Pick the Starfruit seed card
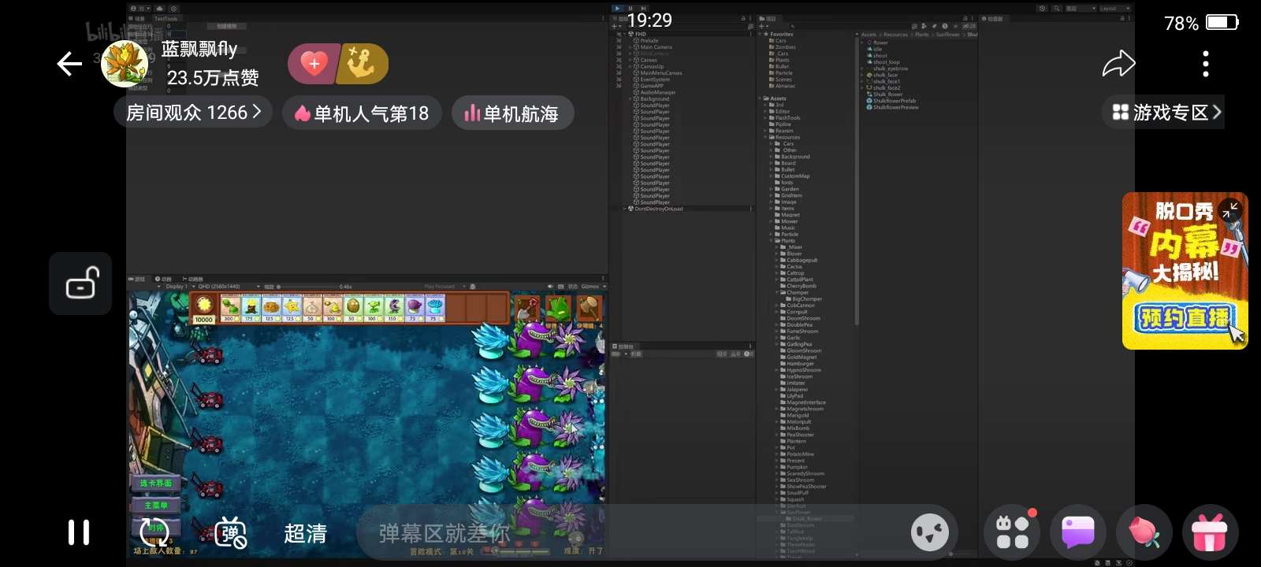Screen dimensions: 1261x567 292,308
